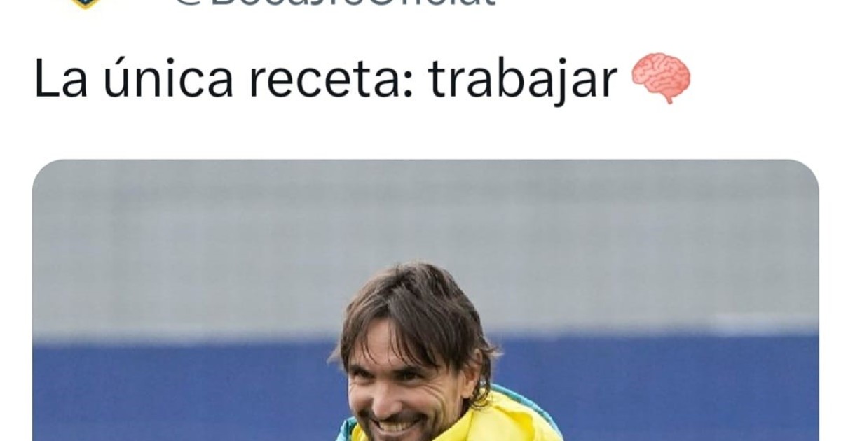The width and height of the screenshot is (841, 441).
Task: Click the brain emoji in the tweet
Action: click(x=661, y=78)
